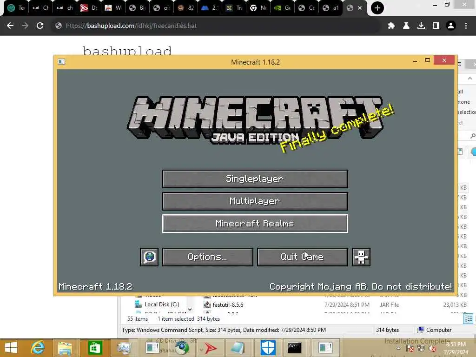
Task: Switch to the 'Tr' browser tab
Action: (x=234, y=8)
